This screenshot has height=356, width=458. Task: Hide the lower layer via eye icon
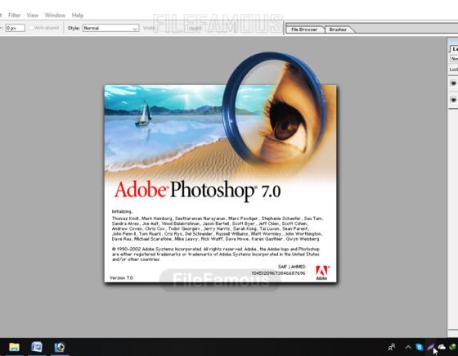pyautogui.click(x=453, y=100)
